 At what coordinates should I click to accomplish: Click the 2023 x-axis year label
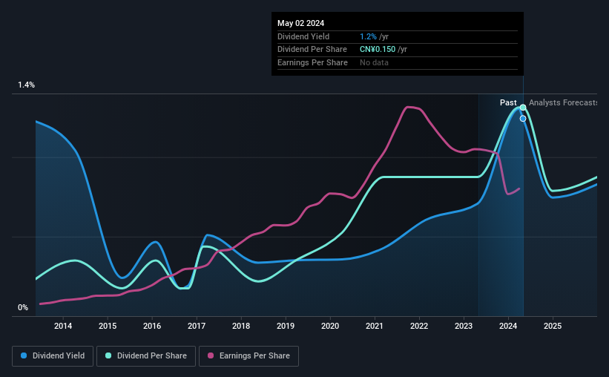point(464,326)
